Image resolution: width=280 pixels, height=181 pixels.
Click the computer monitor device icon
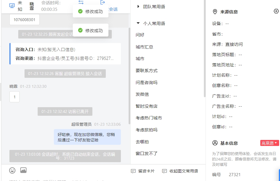12,6
